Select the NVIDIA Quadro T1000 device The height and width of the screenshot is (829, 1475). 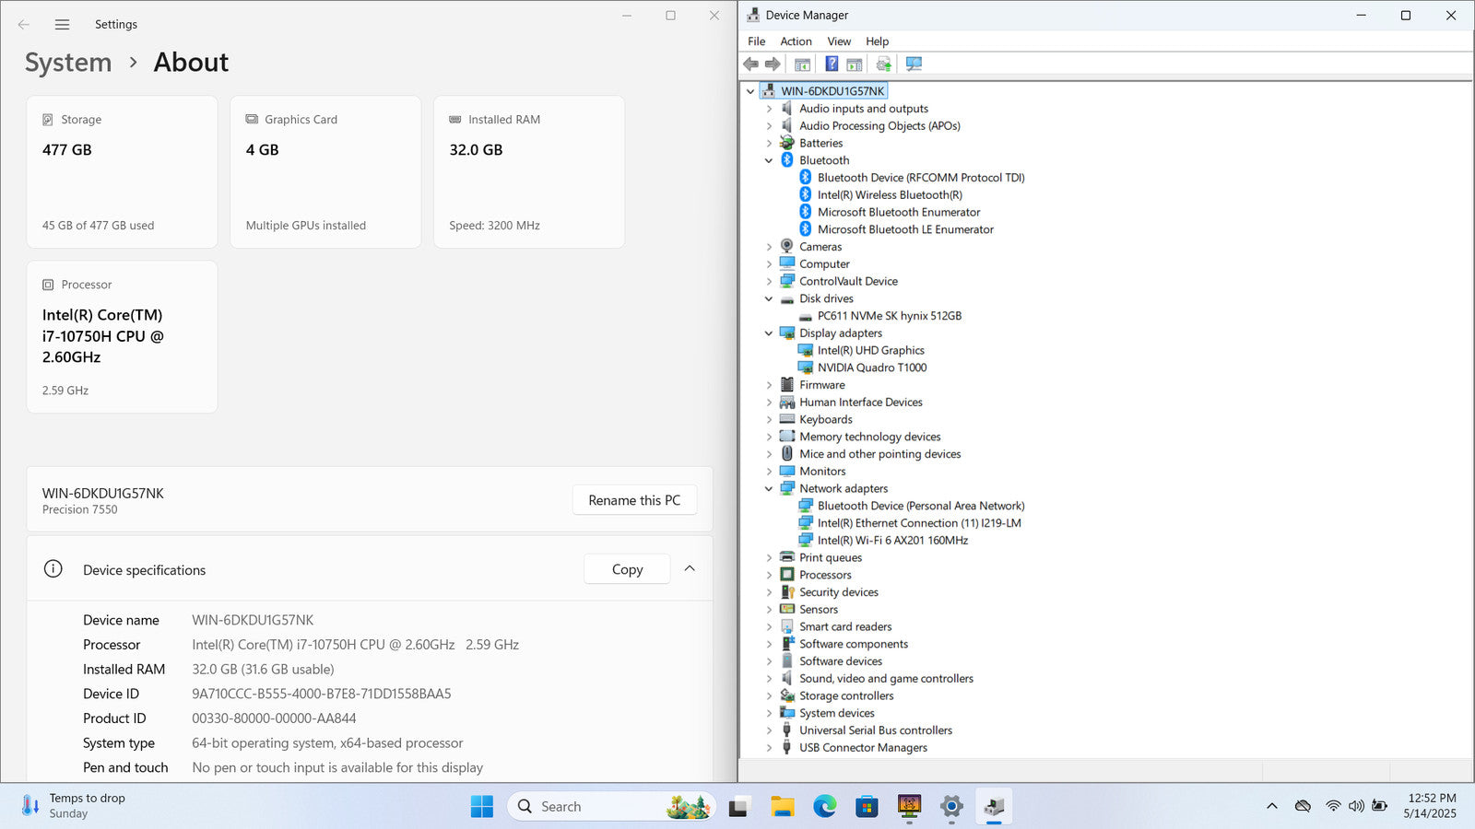pyautogui.click(x=872, y=368)
